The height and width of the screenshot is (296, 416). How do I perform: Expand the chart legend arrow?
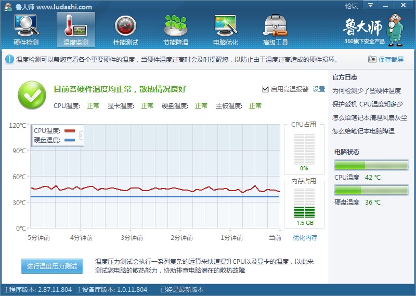pos(81,136)
